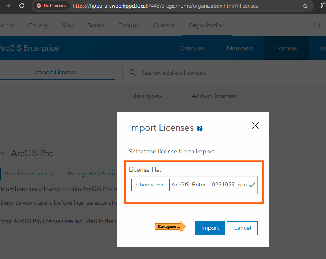Image resolution: width=326 pixels, height=259 pixels.
Task: Click Choose File to browse license file
Action: click(x=150, y=185)
